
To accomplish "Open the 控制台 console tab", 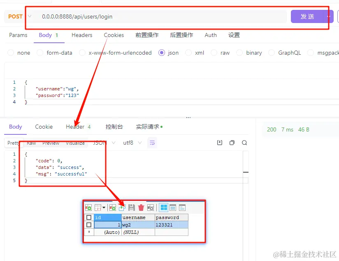I will (x=114, y=127).
